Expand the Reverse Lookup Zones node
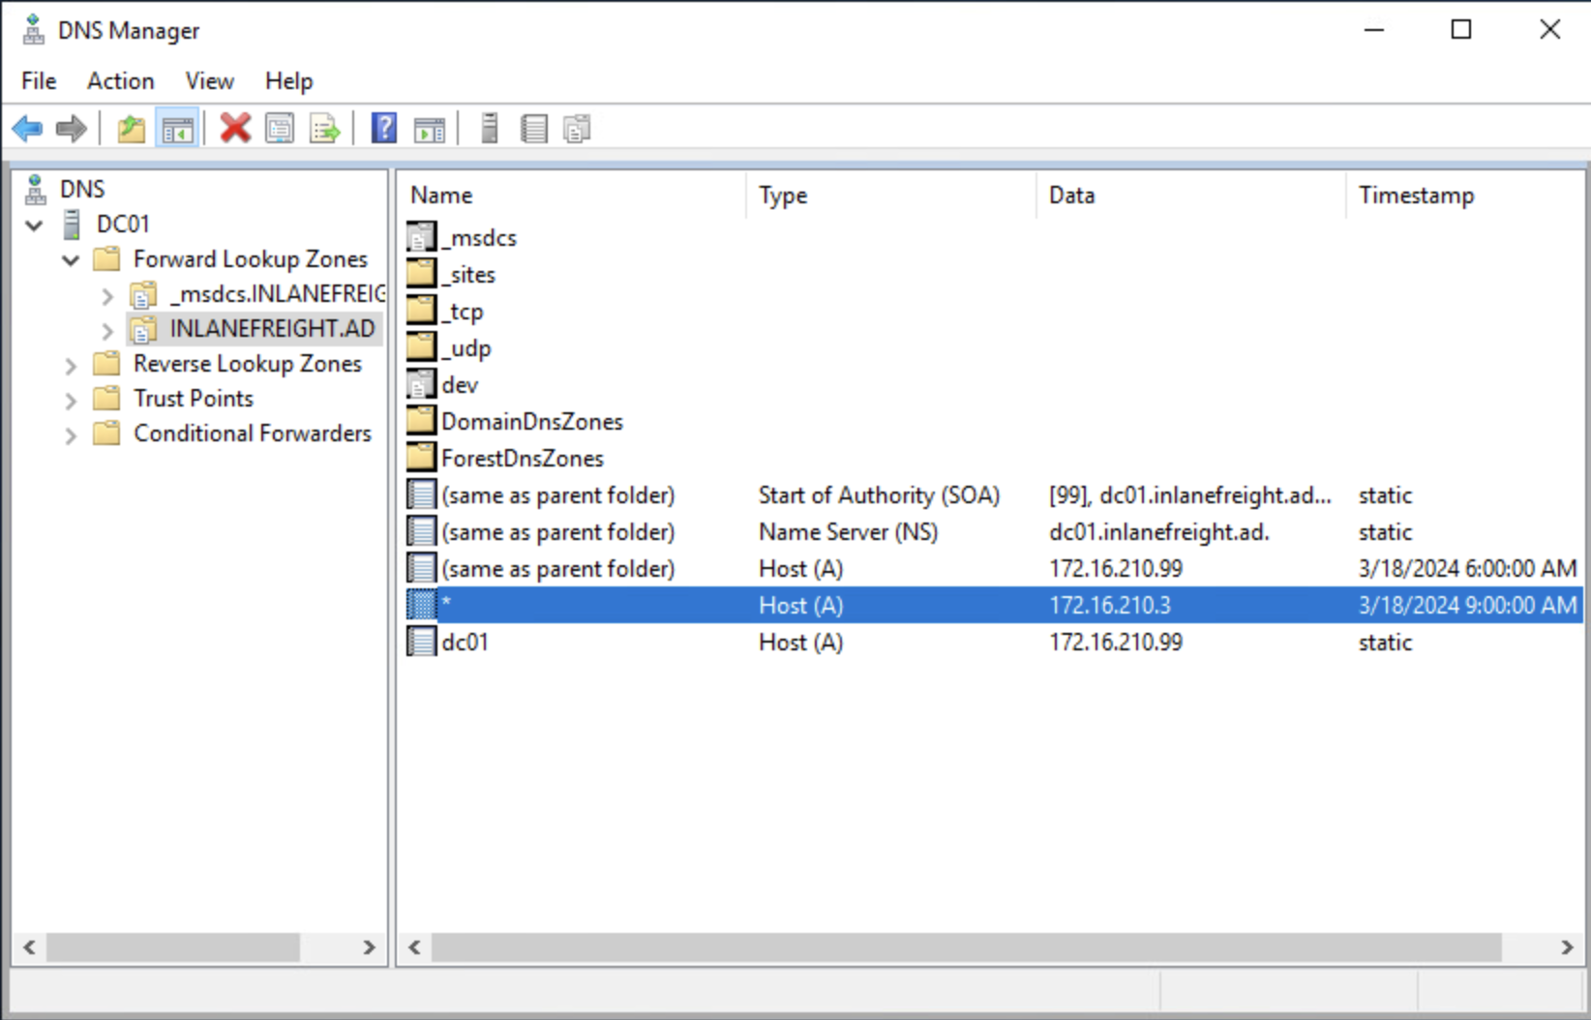The width and height of the screenshot is (1591, 1020). point(71,366)
